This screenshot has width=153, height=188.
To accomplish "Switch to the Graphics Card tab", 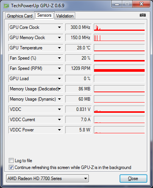I will coord(20,16).
